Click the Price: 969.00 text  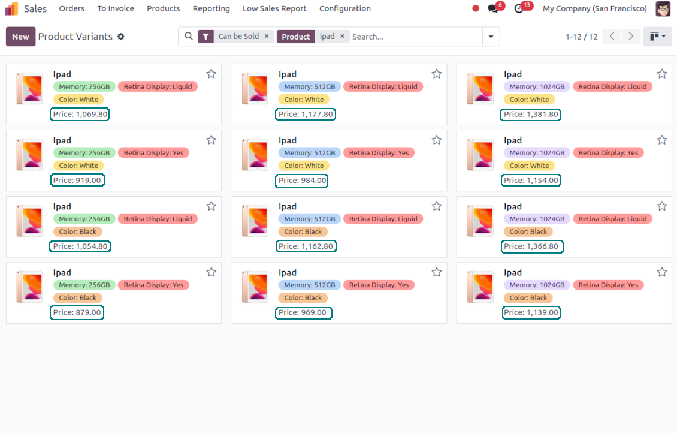tap(302, 312)
